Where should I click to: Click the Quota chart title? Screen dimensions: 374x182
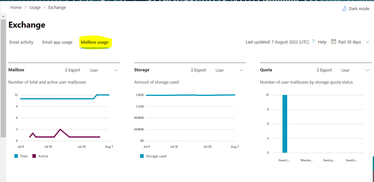pyautogui.click(x=266, y=70)
